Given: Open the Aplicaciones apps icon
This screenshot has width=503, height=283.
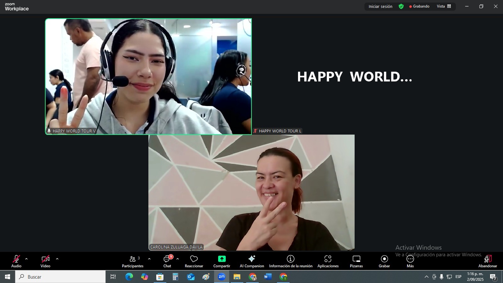Looking at the screenshot, I should coord(328,259).
